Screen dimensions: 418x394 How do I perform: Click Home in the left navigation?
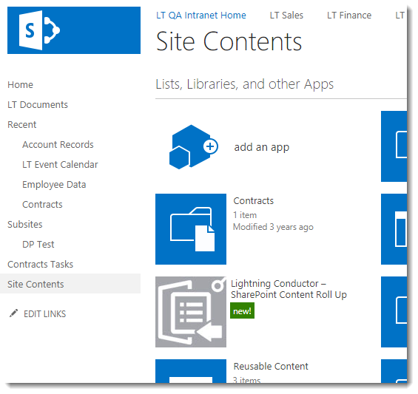pyautogui.click(x=20, y=85)
